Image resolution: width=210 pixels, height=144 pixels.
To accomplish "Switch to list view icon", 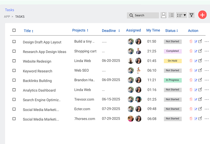I will [171, 15].
